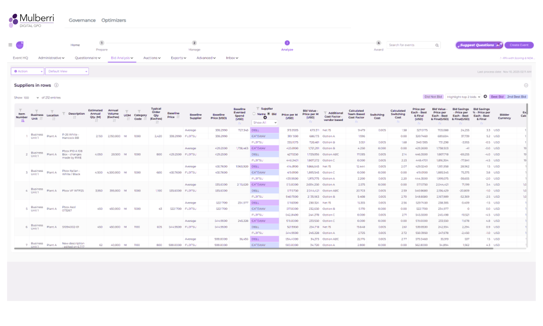Click the circular arrow icon next to Highlight dropdown

pos(485,96)
